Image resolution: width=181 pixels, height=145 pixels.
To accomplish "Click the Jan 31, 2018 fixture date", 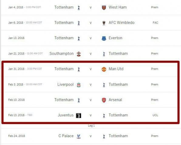I will click(x=16, y=69).
